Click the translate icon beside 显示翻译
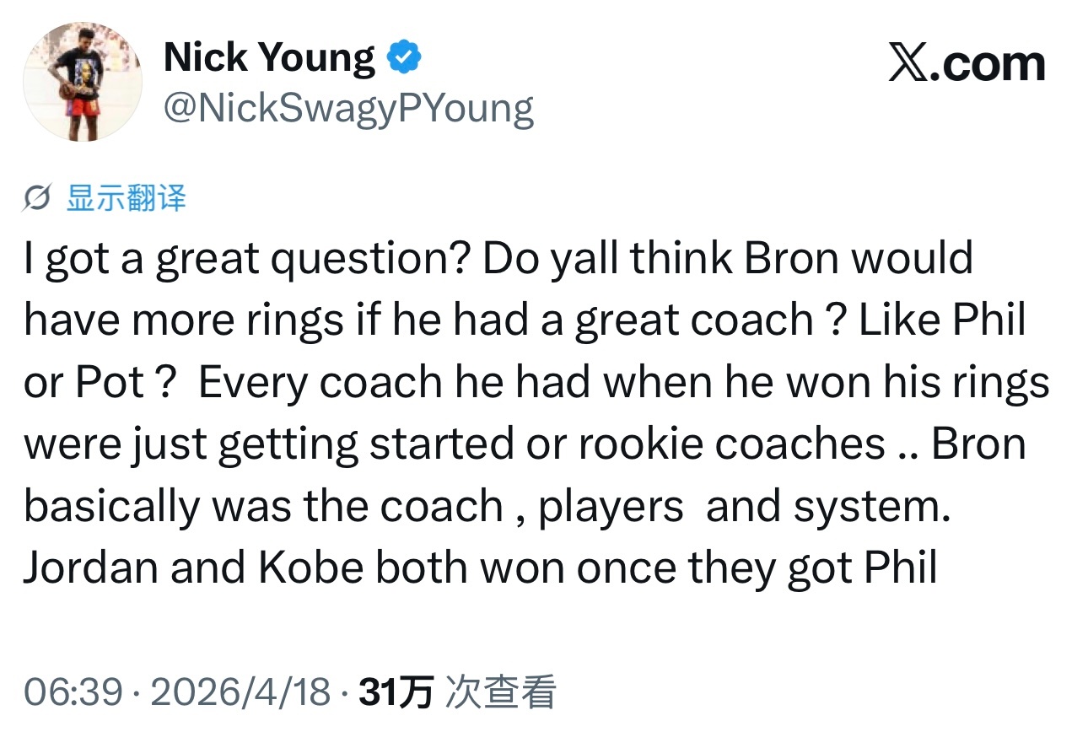 39,200
